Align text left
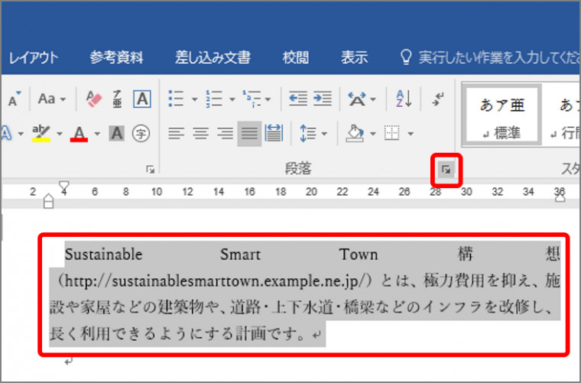 [x=176, y=133]
